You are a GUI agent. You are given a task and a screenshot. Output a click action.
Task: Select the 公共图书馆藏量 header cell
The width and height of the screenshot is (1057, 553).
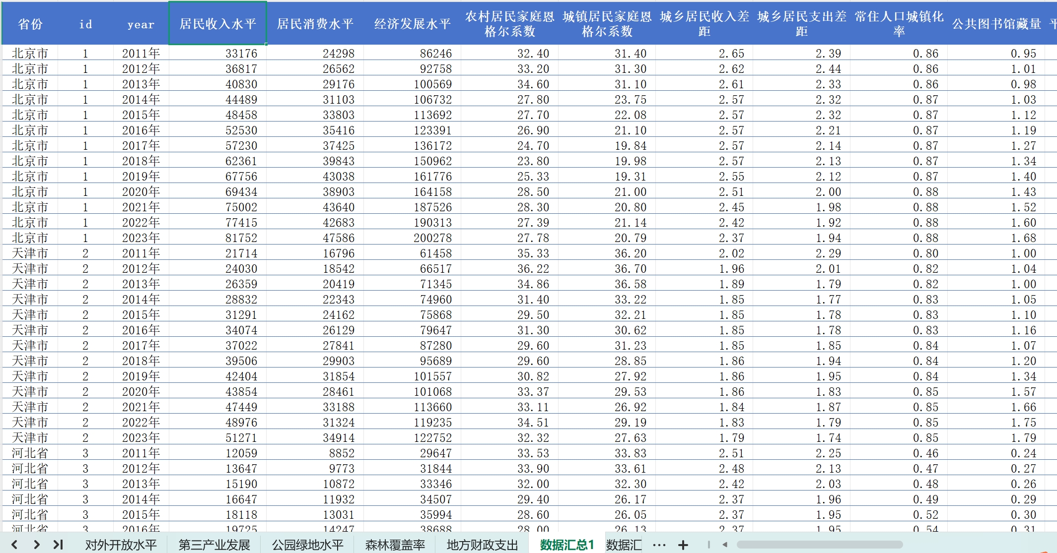pos(996,24)
